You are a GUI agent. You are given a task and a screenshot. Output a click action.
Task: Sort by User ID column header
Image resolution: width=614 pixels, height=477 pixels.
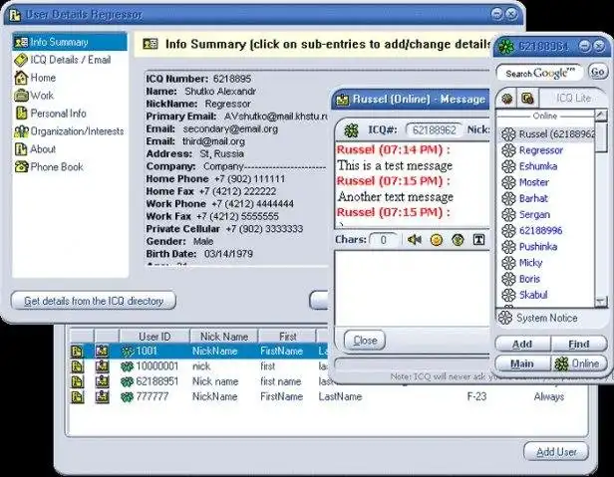(154, 337)
